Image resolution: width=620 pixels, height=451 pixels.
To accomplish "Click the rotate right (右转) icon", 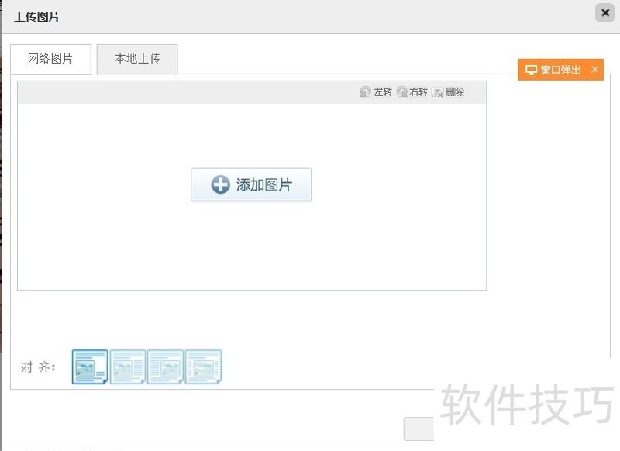I will pyautogui.click(x=401, y=92).
